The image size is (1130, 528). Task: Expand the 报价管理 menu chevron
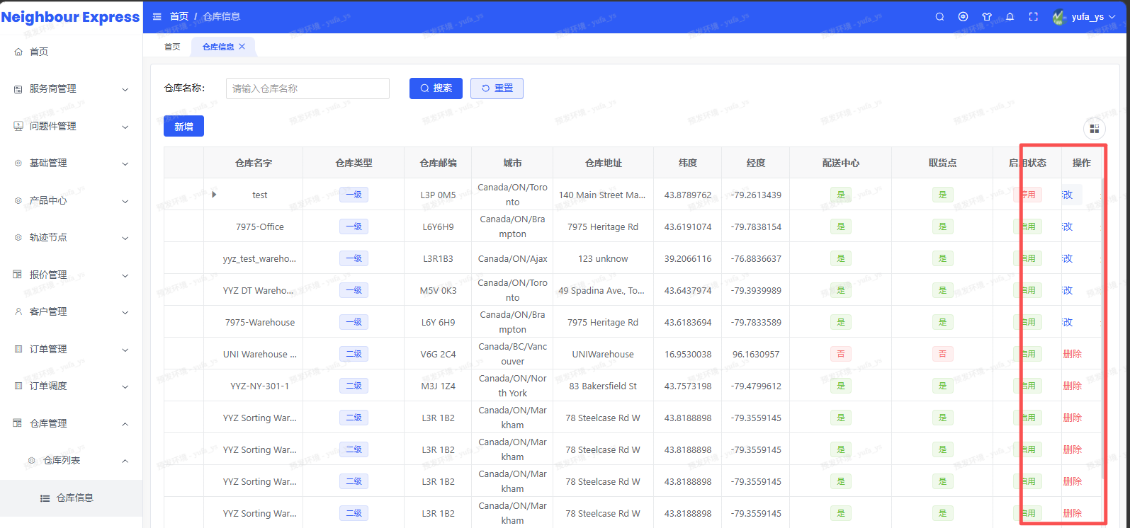click(x=125, y=275)
